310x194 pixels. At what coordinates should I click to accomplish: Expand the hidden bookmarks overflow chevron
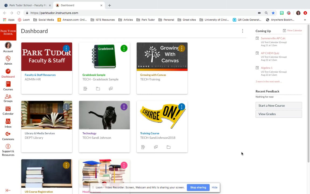pos(305,20)
